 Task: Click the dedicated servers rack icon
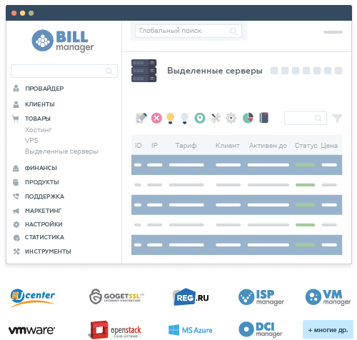144,71
